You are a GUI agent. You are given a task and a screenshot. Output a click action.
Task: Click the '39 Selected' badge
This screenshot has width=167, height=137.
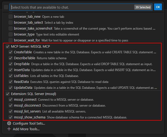click(143, 7)
